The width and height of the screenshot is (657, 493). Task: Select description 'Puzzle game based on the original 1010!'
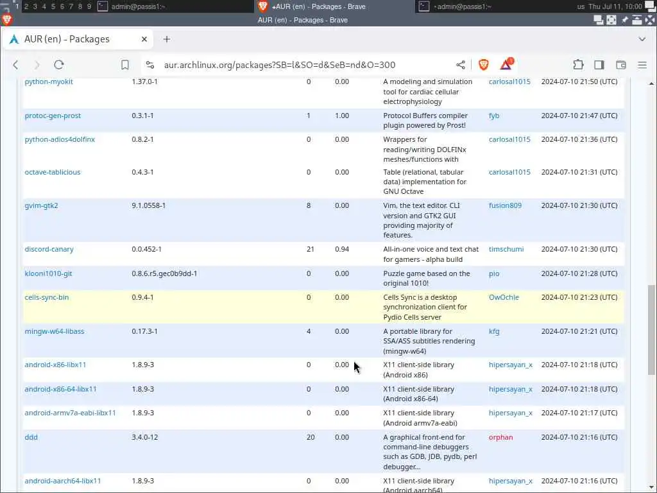(x=427, y=279)
